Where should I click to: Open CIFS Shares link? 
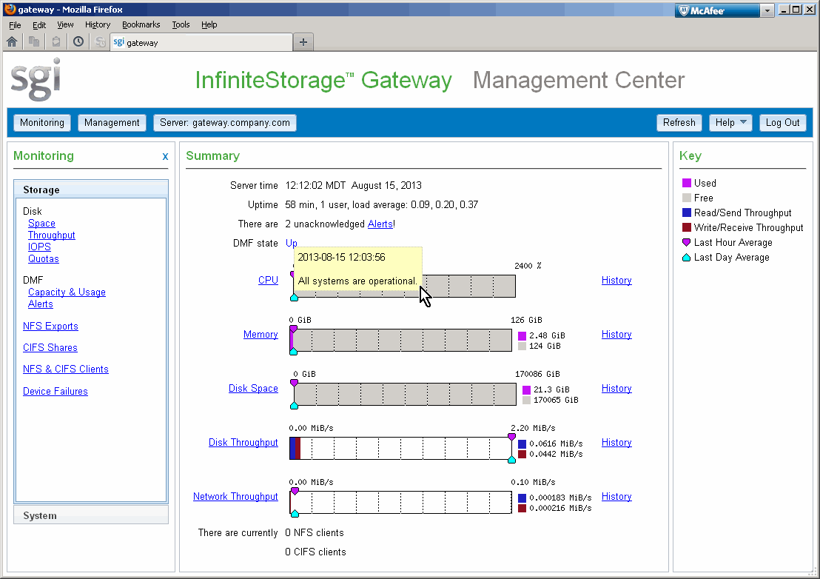click(x=50, y=347)
